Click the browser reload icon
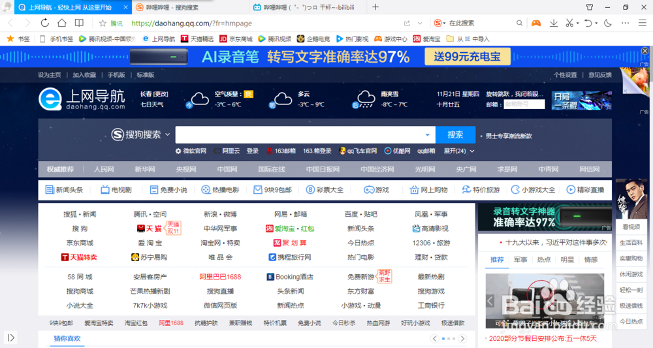This screenshot has width=653, height=348. 44,24
